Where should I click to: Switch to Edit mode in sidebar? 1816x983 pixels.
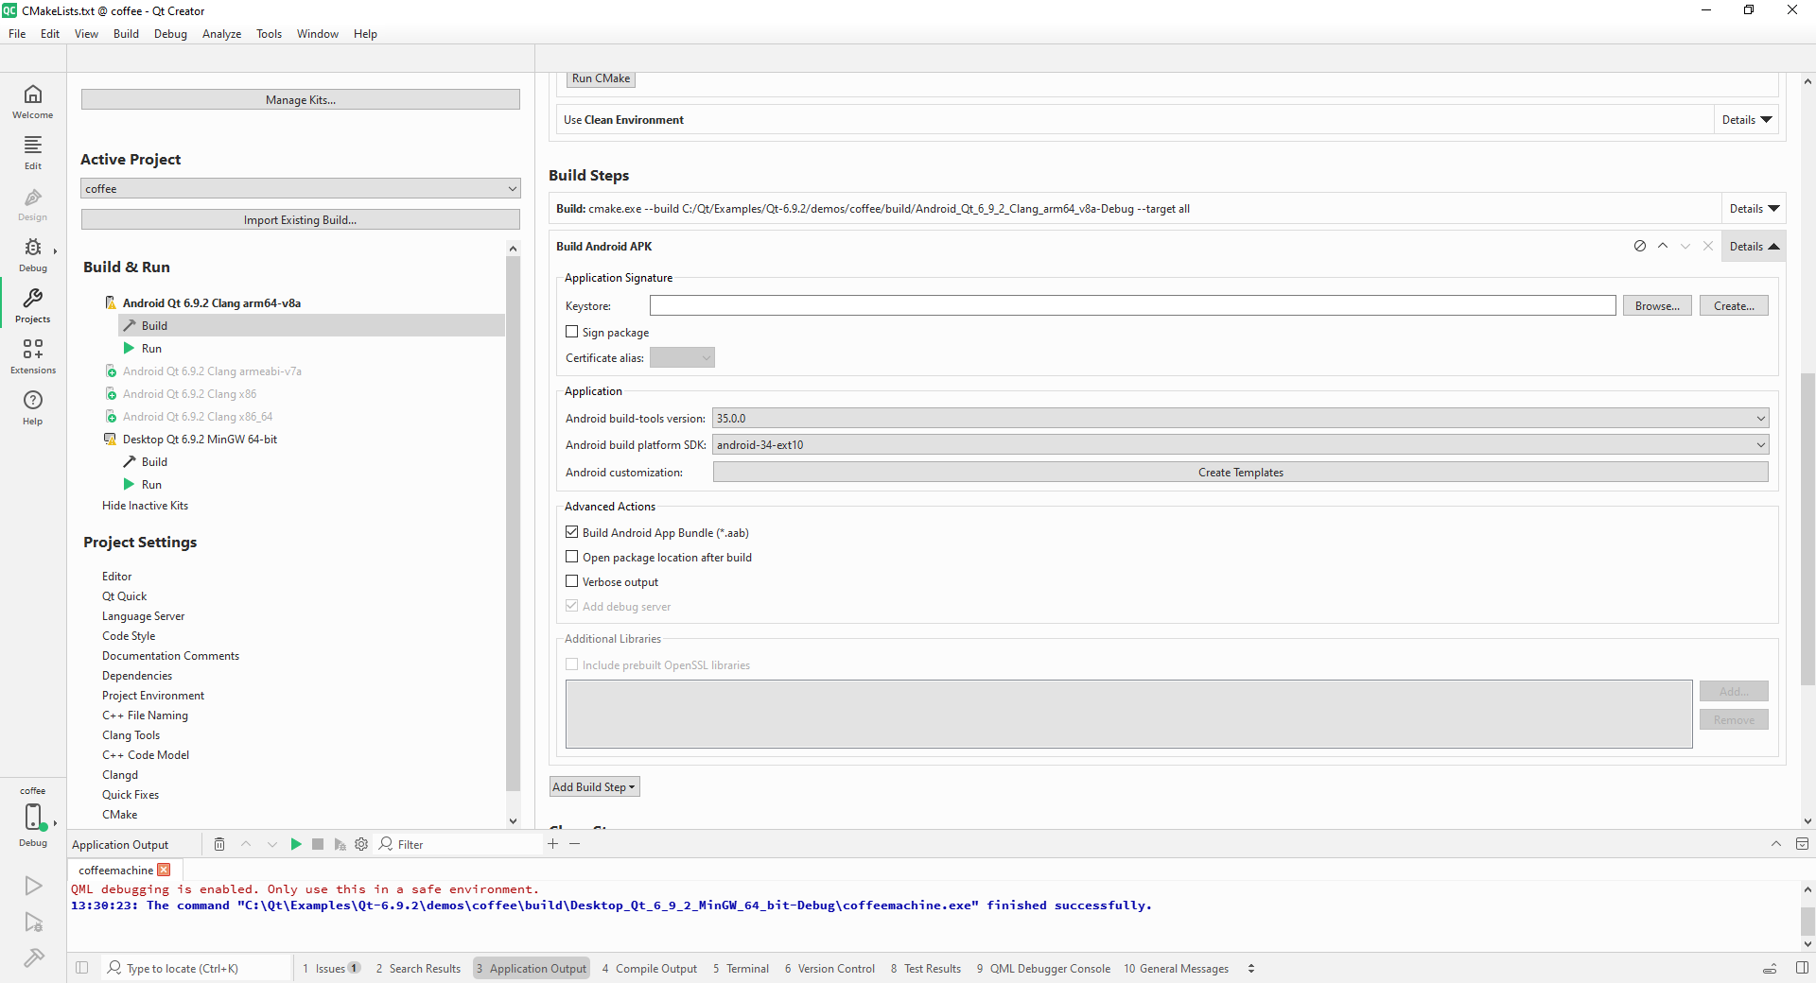[x=33, y=152]
